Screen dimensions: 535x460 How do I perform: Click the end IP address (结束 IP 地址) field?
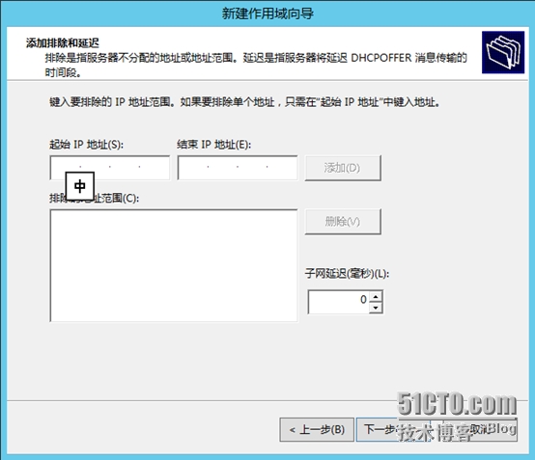click(x=238, y=167)
